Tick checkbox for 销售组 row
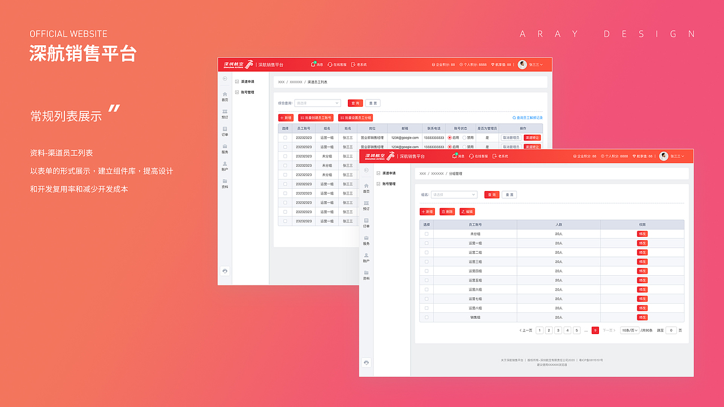724x407 pixels. tap(426, 318)
